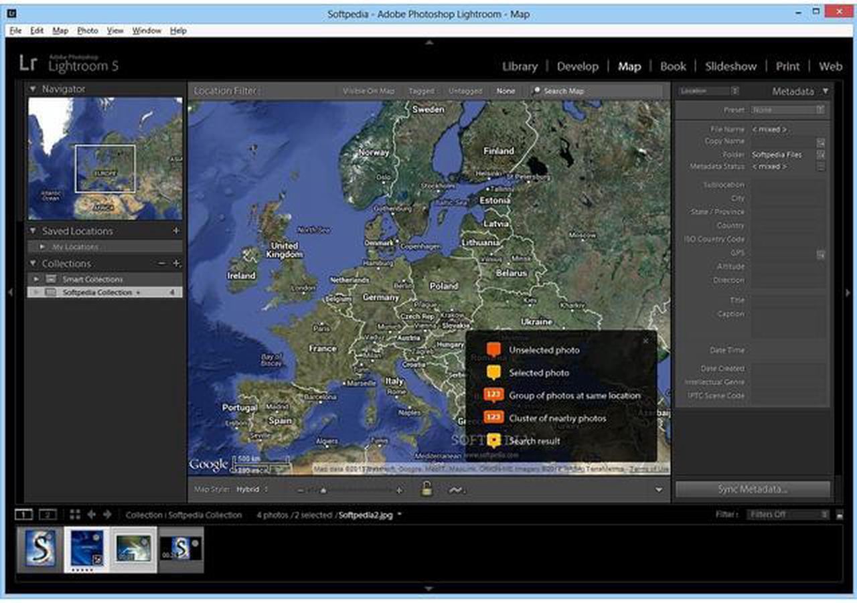Open the View menu
The height and width of the screenshot is (603, 857).
coord(115,31)
